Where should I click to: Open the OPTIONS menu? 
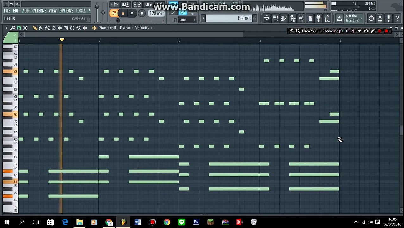(x=66, y=11)
